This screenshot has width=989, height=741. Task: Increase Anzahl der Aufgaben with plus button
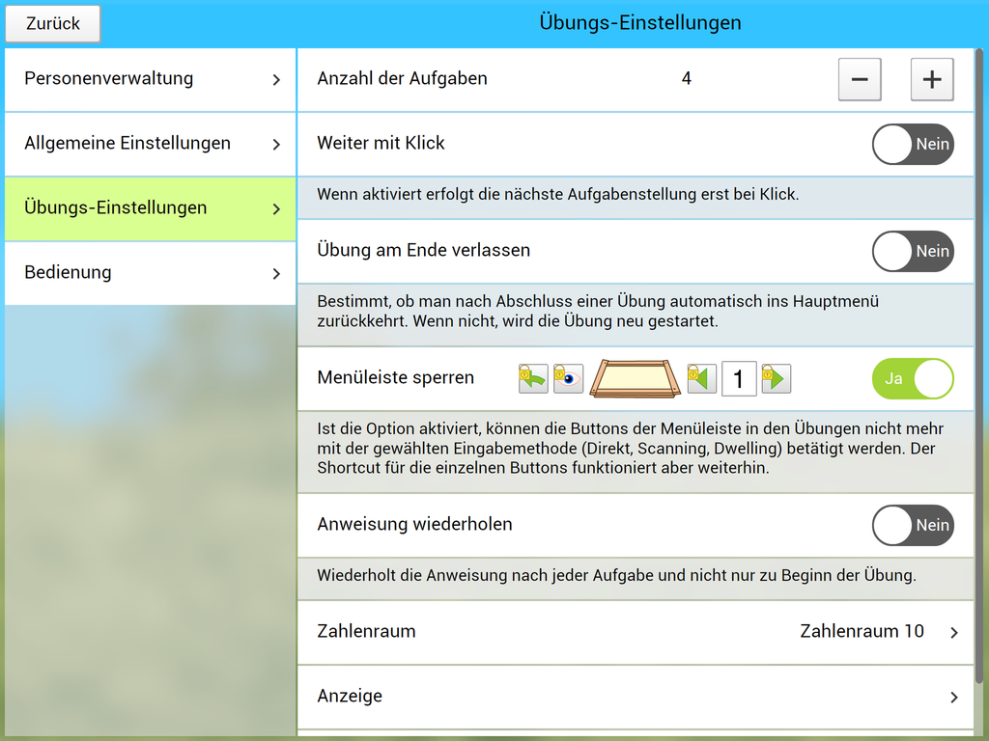(932, 79)
